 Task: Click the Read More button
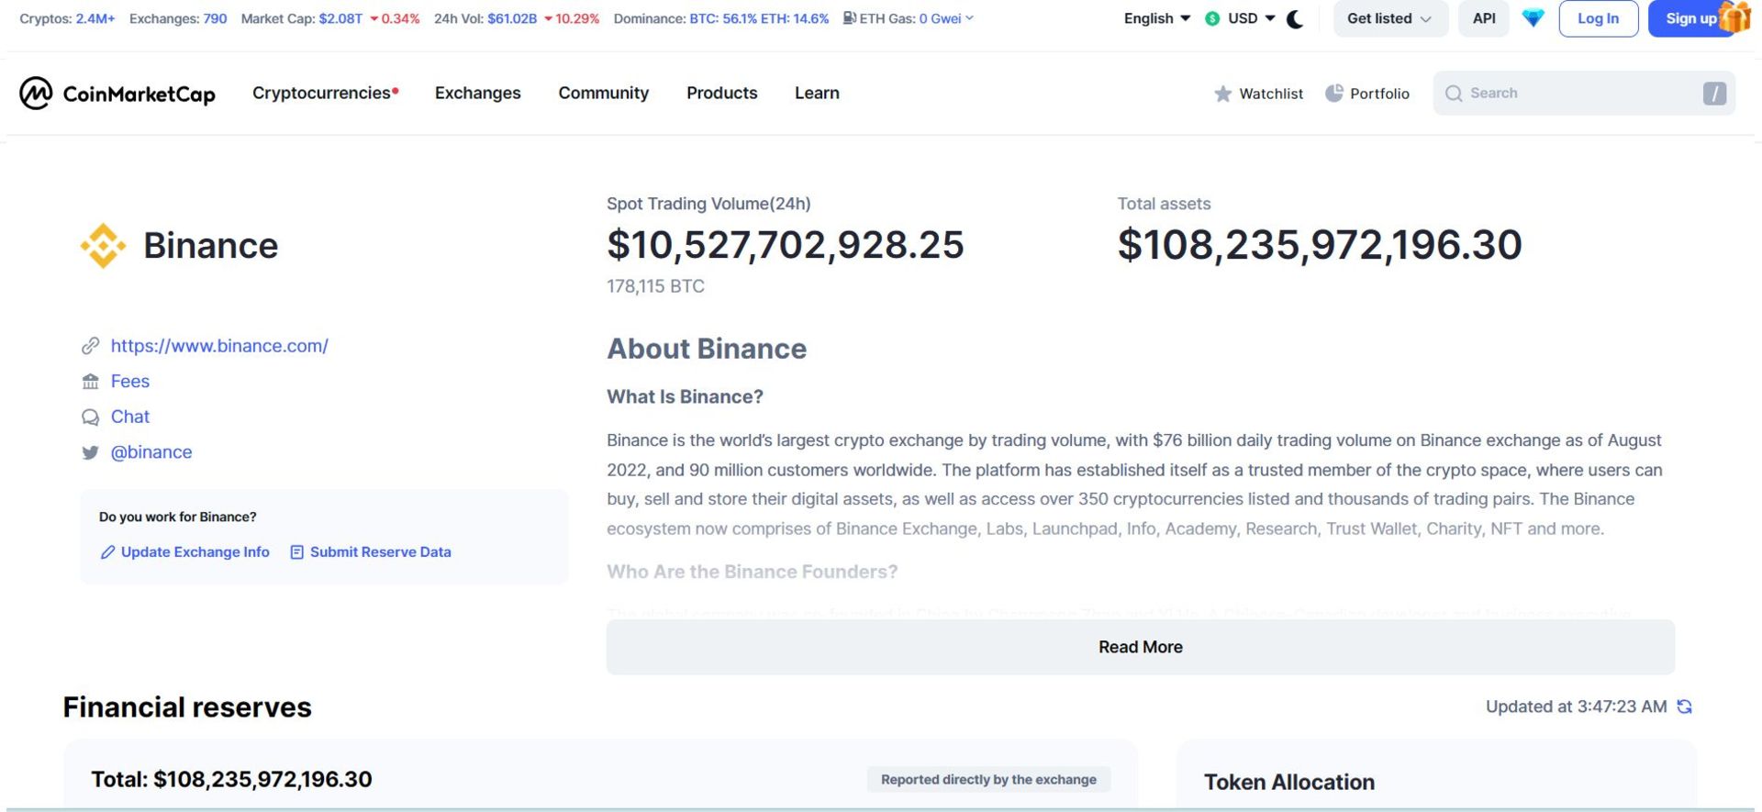[1140, 647]
